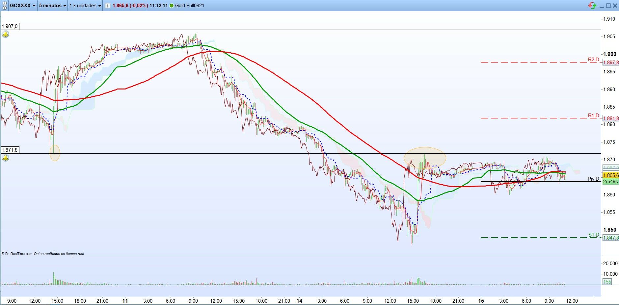
Task: Click the 'Datos recibidos en tiempo real' text
Action: pyautogui.click(x=59, y=254)
